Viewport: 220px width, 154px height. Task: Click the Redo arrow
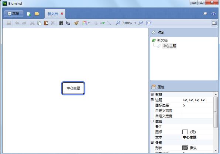[24, 23]
